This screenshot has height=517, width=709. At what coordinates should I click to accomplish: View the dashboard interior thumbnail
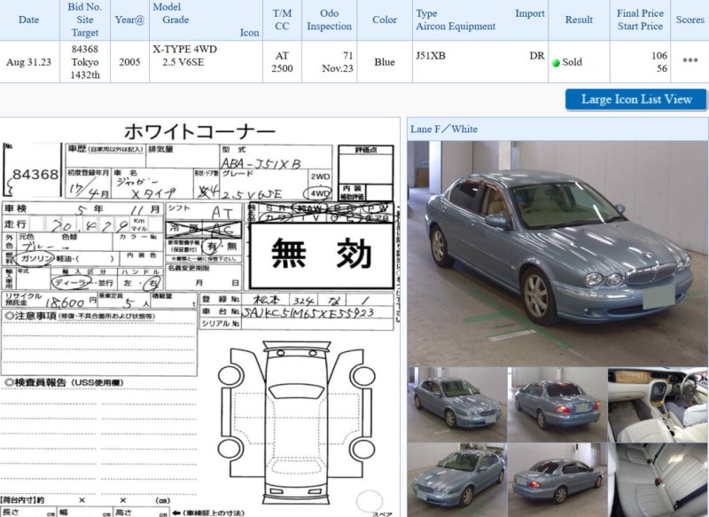(658, 404)
